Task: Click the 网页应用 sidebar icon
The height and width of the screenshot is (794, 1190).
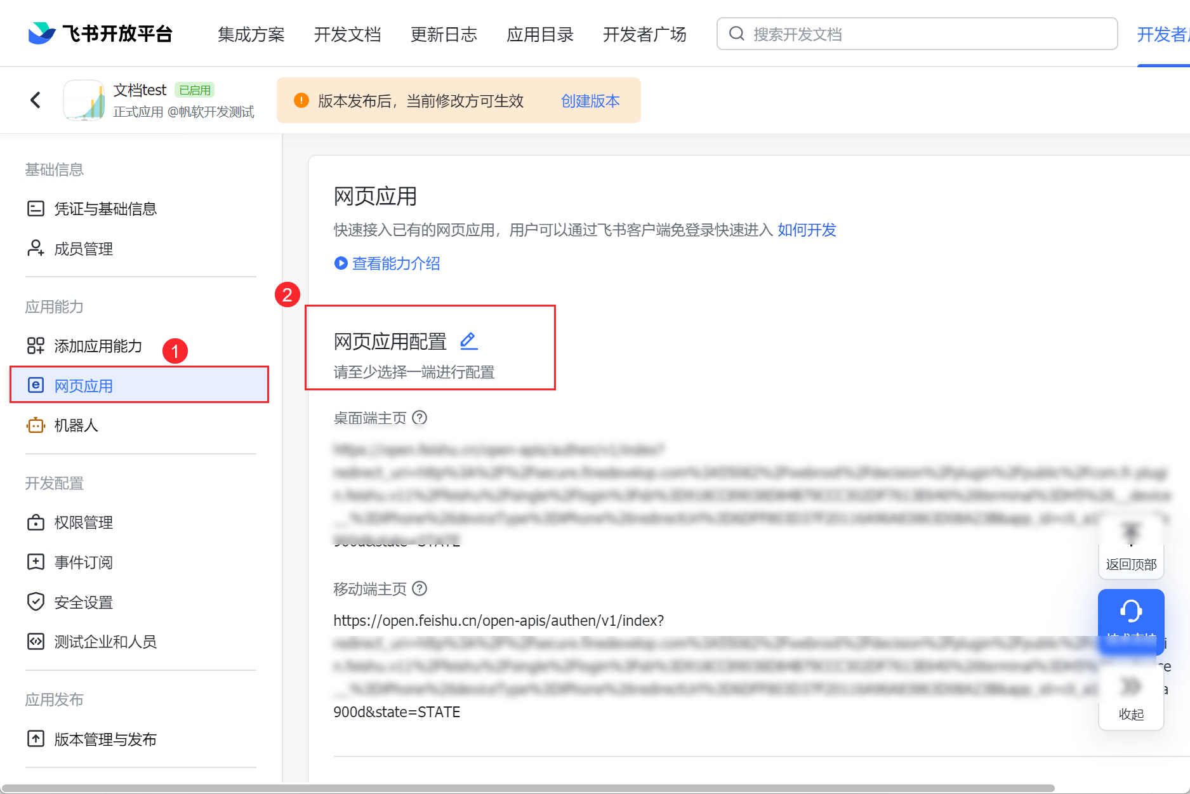Action: point(36,385)
